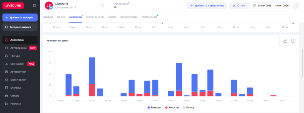
Task: Click the LIVEDUNE logo
Action: coord(13,6)
